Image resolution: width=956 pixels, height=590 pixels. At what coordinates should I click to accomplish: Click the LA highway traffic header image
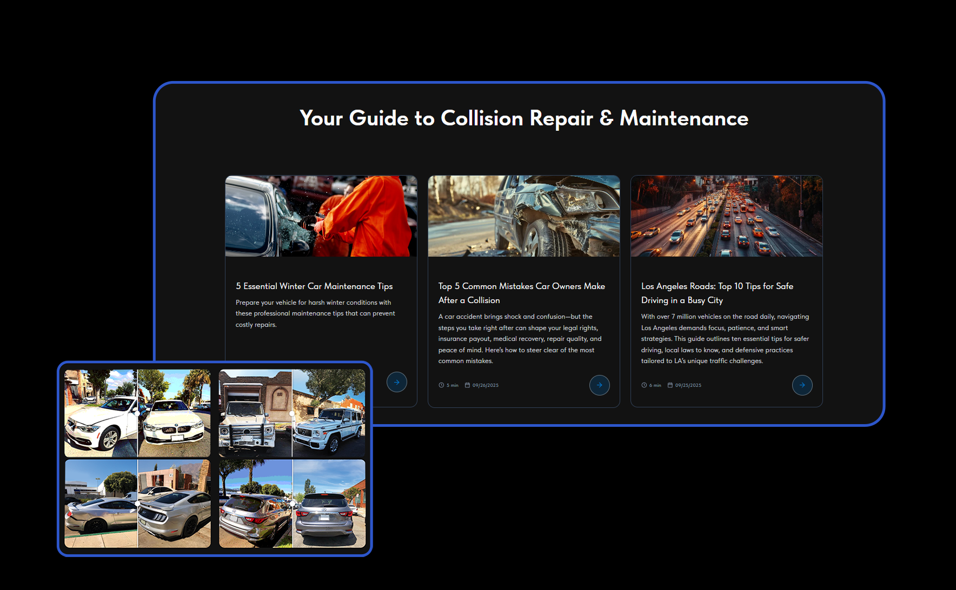point(726,216)
